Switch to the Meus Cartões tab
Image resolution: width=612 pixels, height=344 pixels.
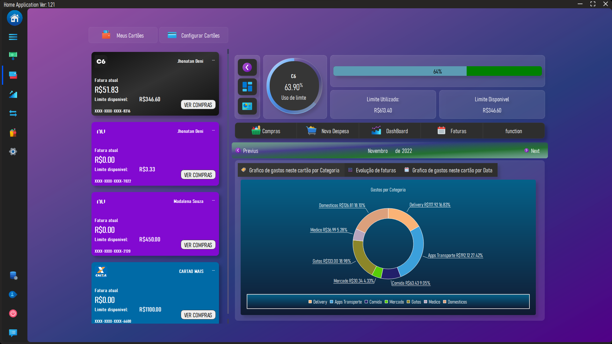pyautogui.click(x=123, y=35)
